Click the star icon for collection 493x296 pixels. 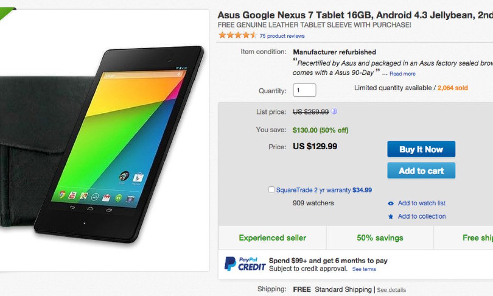(x=391, y=217)
